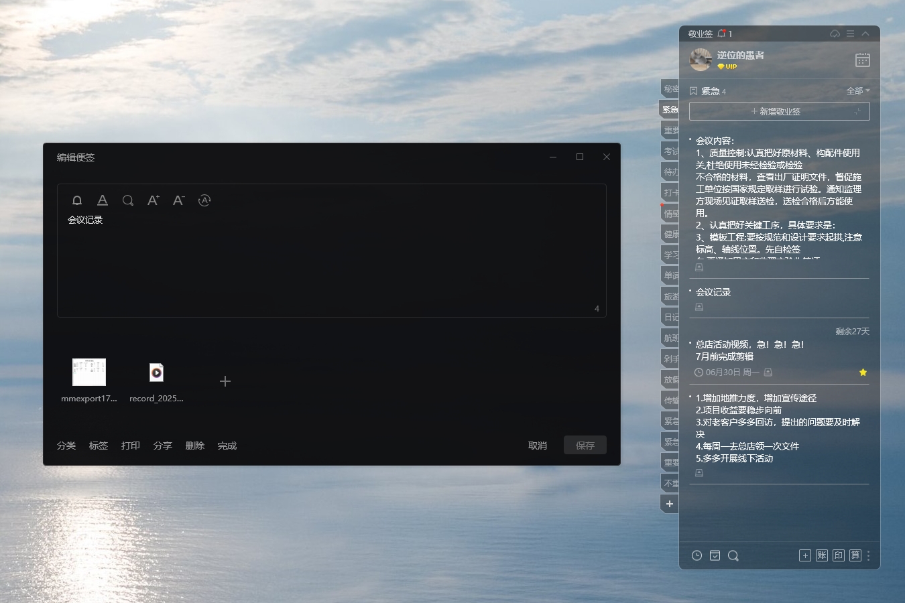
Task: Open the 账 accounting tool
Action: [822, 555]
